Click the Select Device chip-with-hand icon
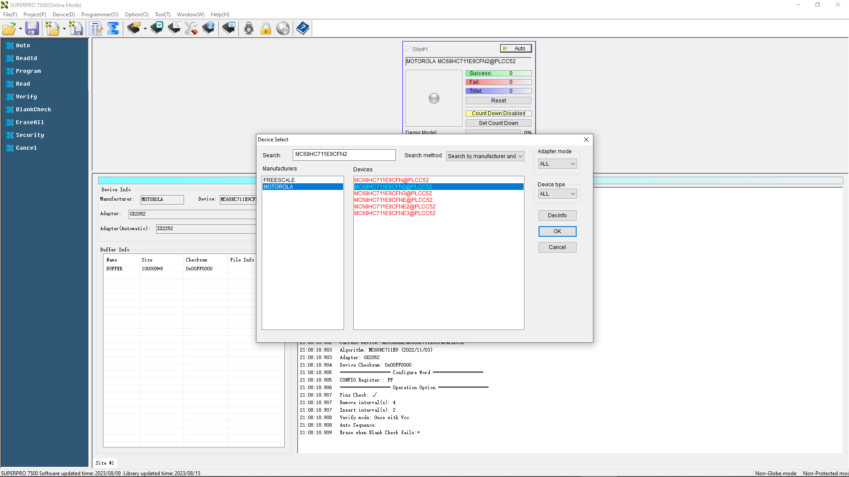Screen dimensions: 849x477 click(134, 29)
